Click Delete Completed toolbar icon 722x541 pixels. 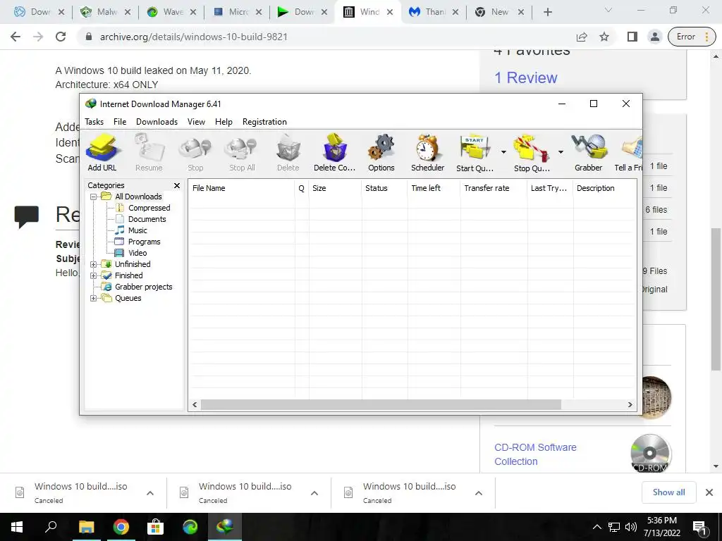coord(335,153)
